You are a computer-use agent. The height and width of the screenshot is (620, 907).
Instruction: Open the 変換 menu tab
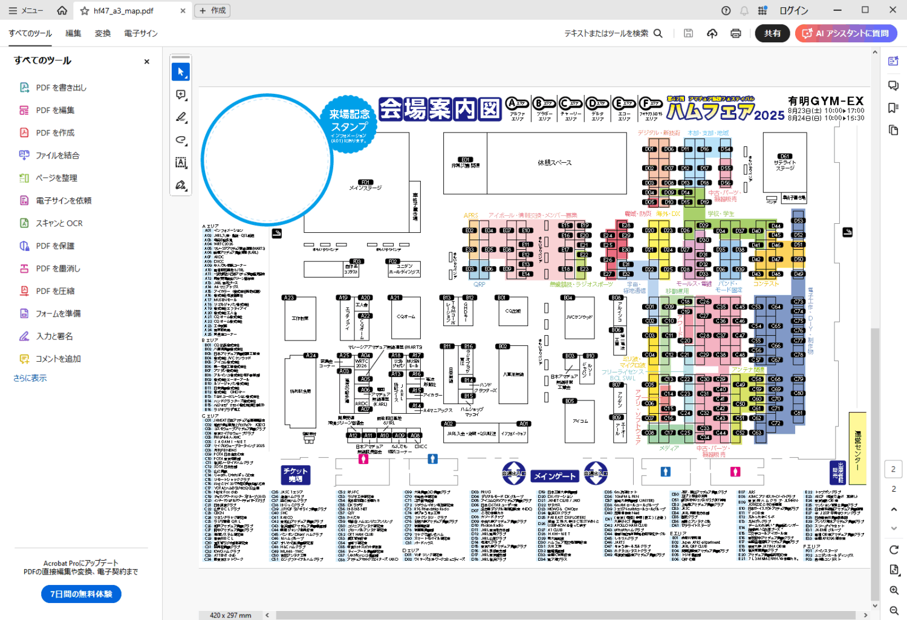coord(103,33)
